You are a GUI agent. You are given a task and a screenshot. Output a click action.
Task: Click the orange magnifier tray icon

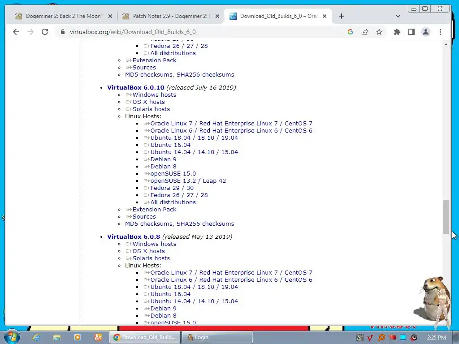[381, 338]
